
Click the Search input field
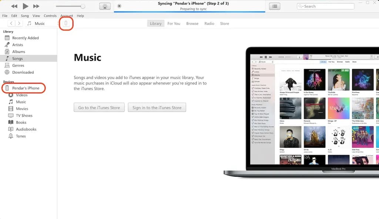click(x=325, y=6)
